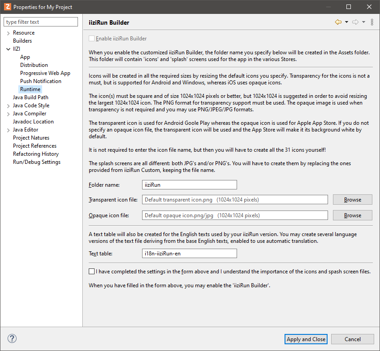Screen dimensions: 380x351
Task: Maximize the Properties for My Project window
Action: [x=349, y=7]
